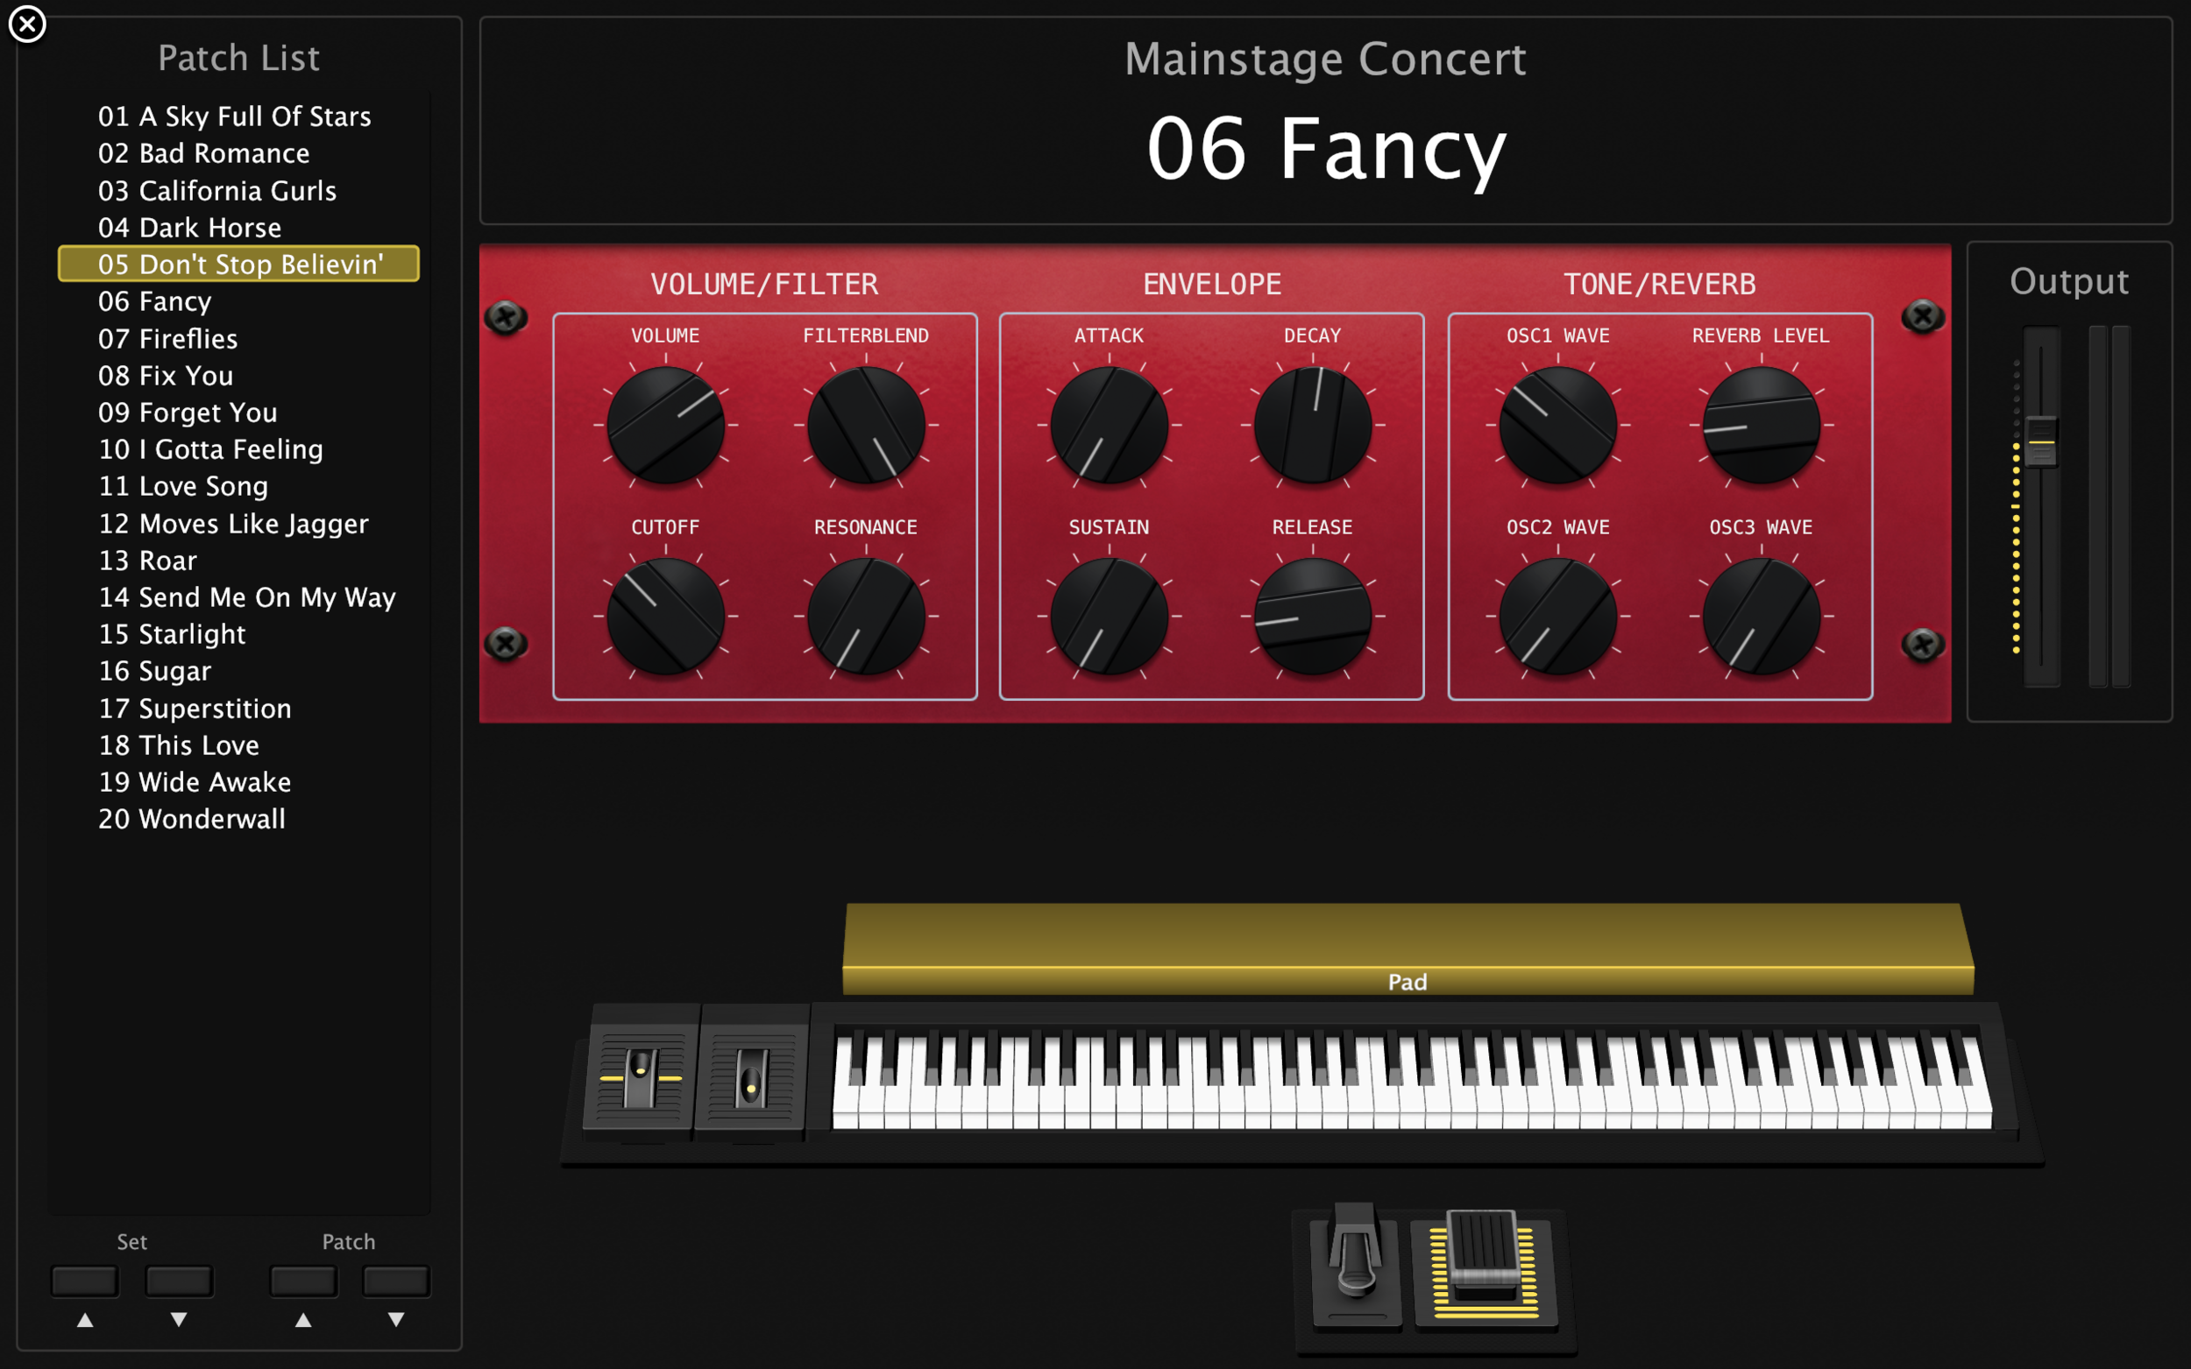This screenshot has height=1369, width=2191.
Task: Click the Mainstage Concert title
Action: 1325,59
